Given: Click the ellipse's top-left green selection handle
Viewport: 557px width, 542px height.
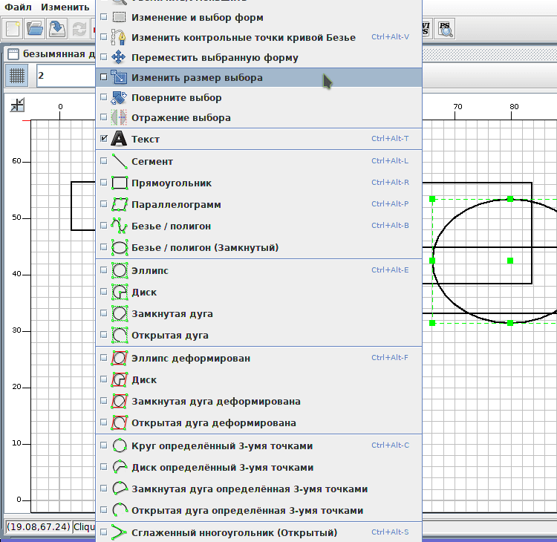Looking at the screenshot, I should pyautogui.click(x=432, y=199).
